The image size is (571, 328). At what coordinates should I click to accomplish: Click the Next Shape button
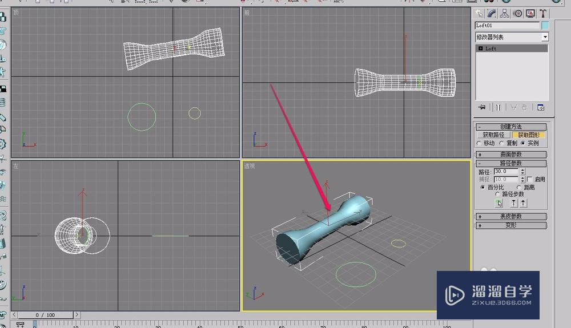point(523,203)
